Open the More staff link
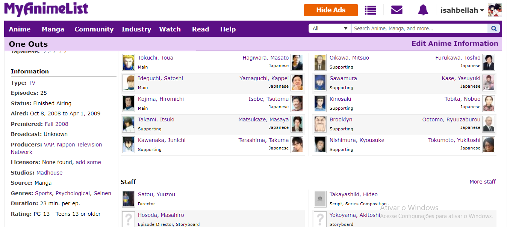The height and width of the screenshot is (227, 507). coord(482,182)
